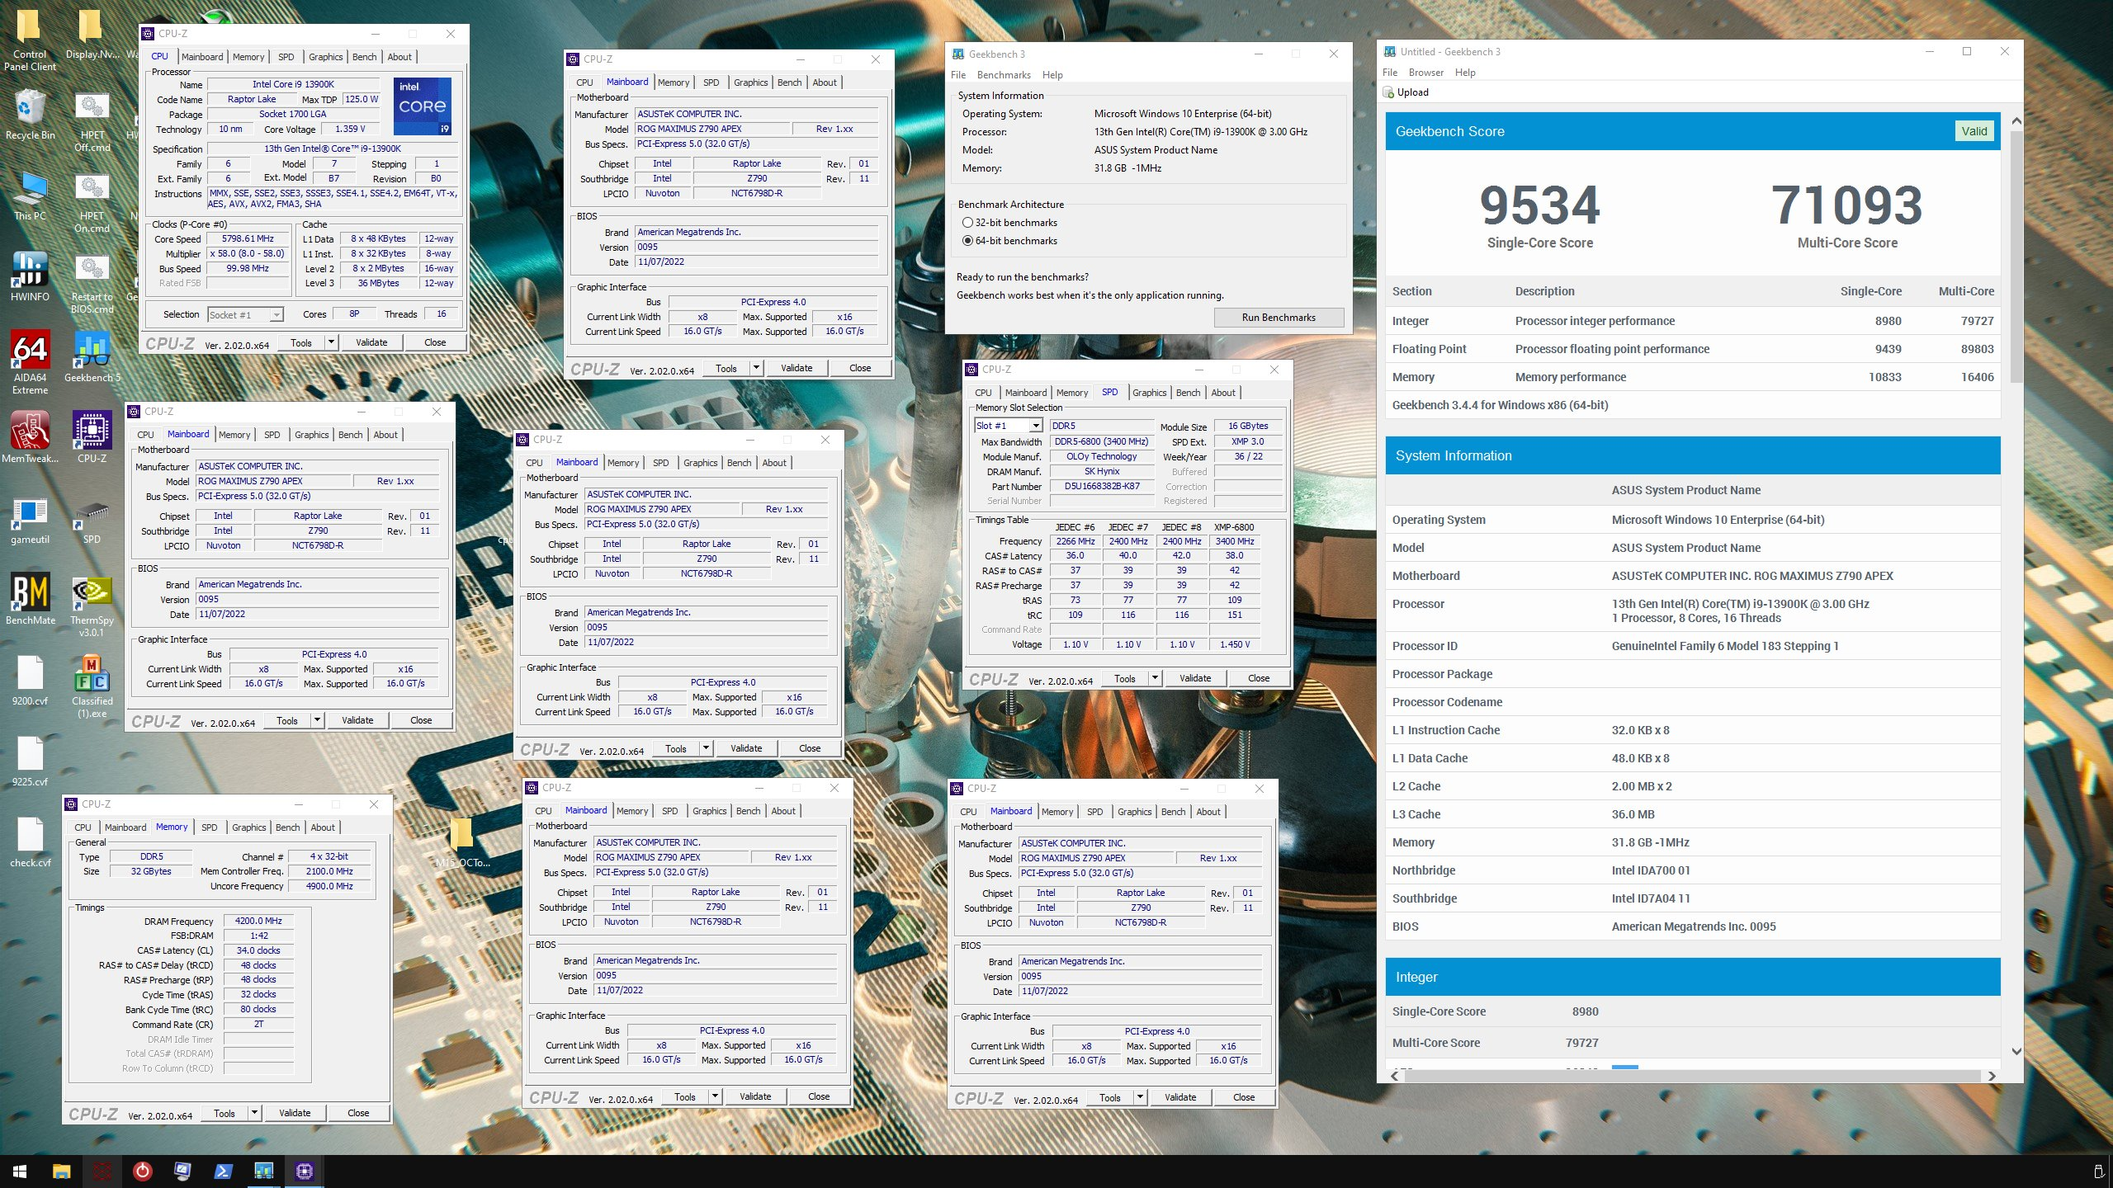Click vertical scrollbar thumb in Geekbench results
Image resolution: width=2113 pixels, height=1188 pixels.
coord(2016,257)
